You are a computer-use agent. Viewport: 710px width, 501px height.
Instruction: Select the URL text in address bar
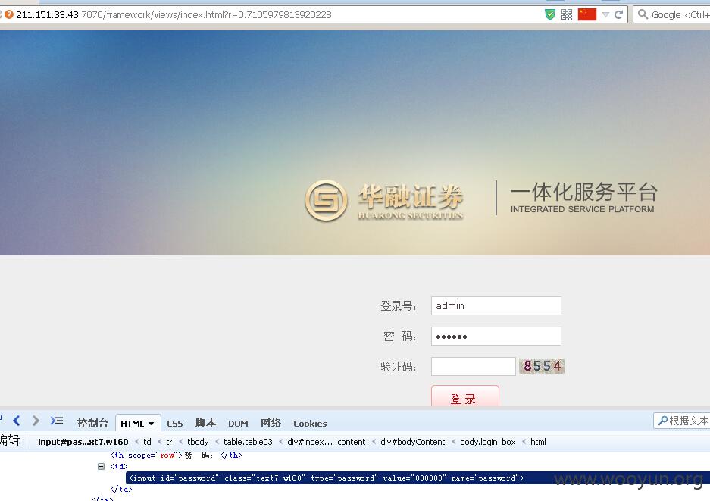click(x=174, y=14)
